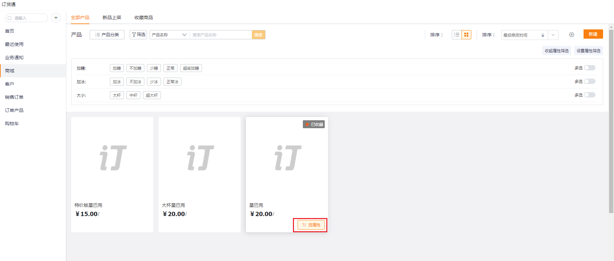Viewport: 614px width, 261px height.
Task: Select the 少冰 attribute filter tag
Action: (x=154, y=82)
